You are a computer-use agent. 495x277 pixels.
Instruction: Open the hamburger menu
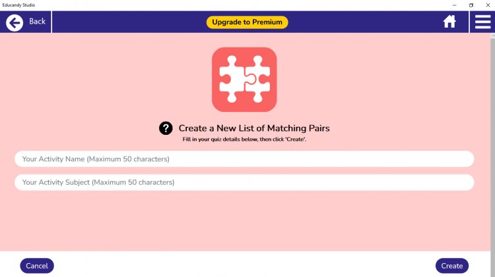[x=482, y=22]
